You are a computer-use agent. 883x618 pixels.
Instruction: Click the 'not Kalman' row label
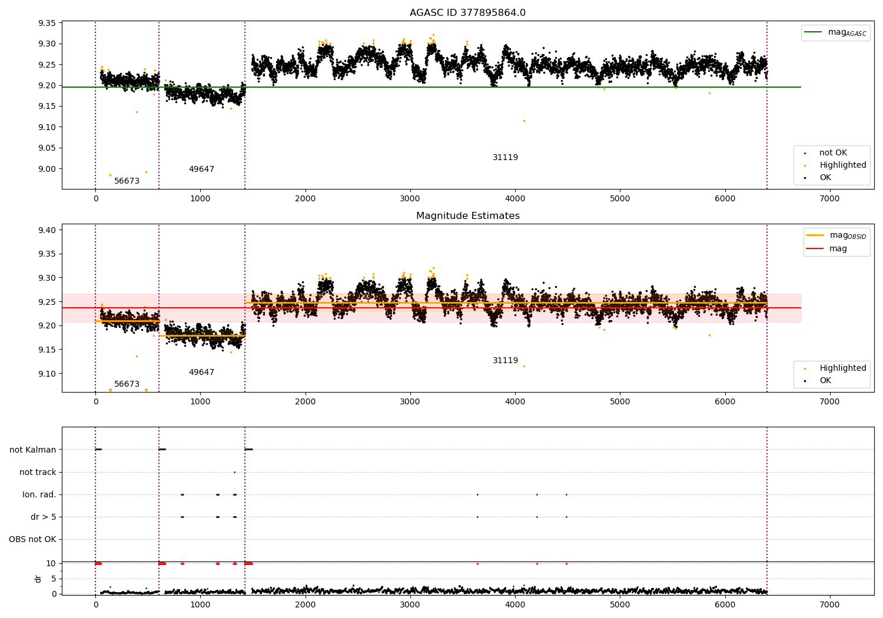tap(33, 450)
